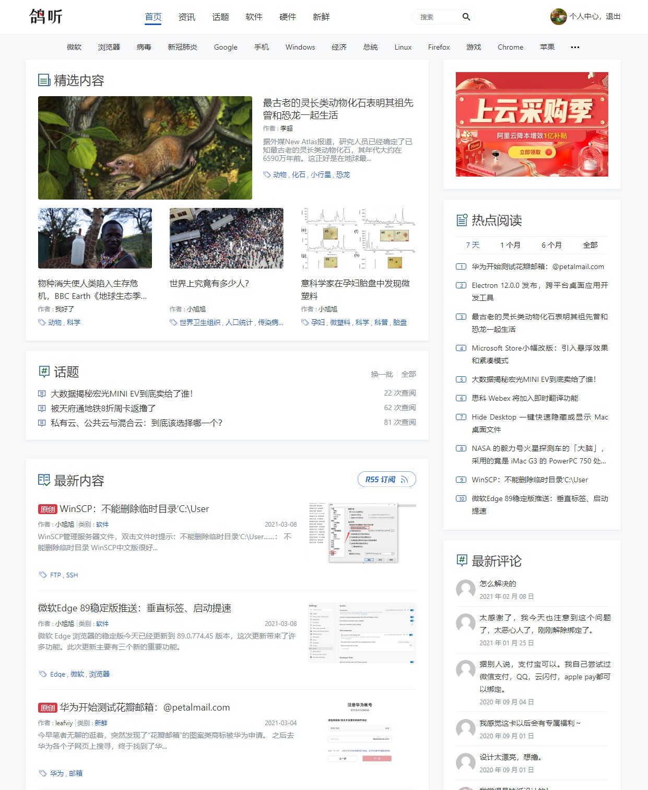
Task: Click the 精选内容 section icon
Action: tap(44, 80)
